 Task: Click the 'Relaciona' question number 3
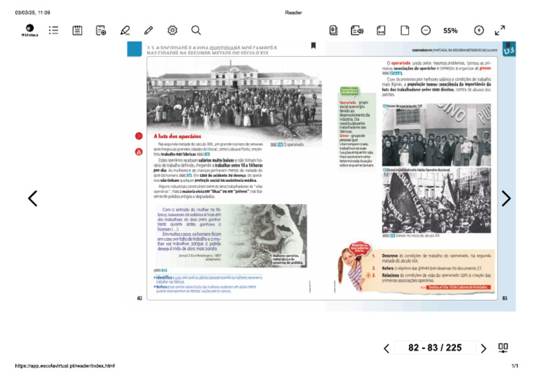(432, 278)
